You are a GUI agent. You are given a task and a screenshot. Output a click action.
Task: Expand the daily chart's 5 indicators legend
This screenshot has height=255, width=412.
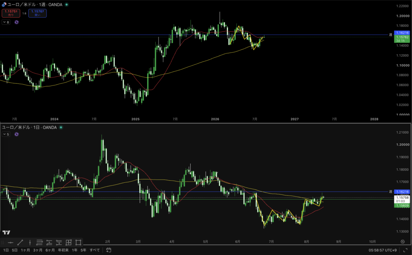click(x=6, y=134)
